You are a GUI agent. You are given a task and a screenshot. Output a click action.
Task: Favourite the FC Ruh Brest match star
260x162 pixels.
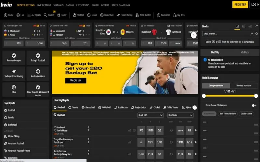196,130
